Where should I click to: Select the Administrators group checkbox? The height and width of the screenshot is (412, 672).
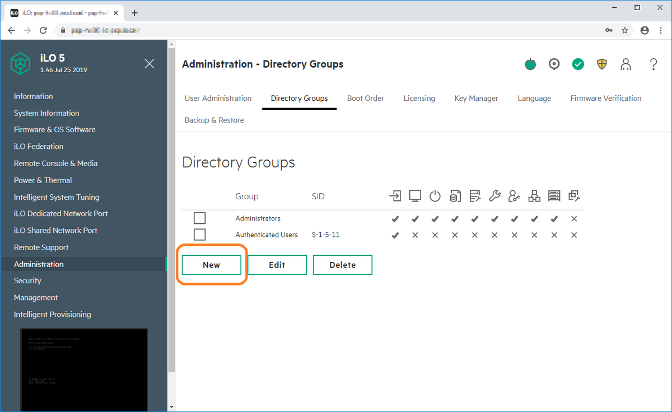click(x=199, y=218)
